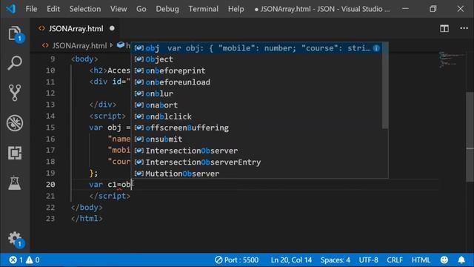
Task: Open the Manage gear icon
Action: click(x=15, y=239)
